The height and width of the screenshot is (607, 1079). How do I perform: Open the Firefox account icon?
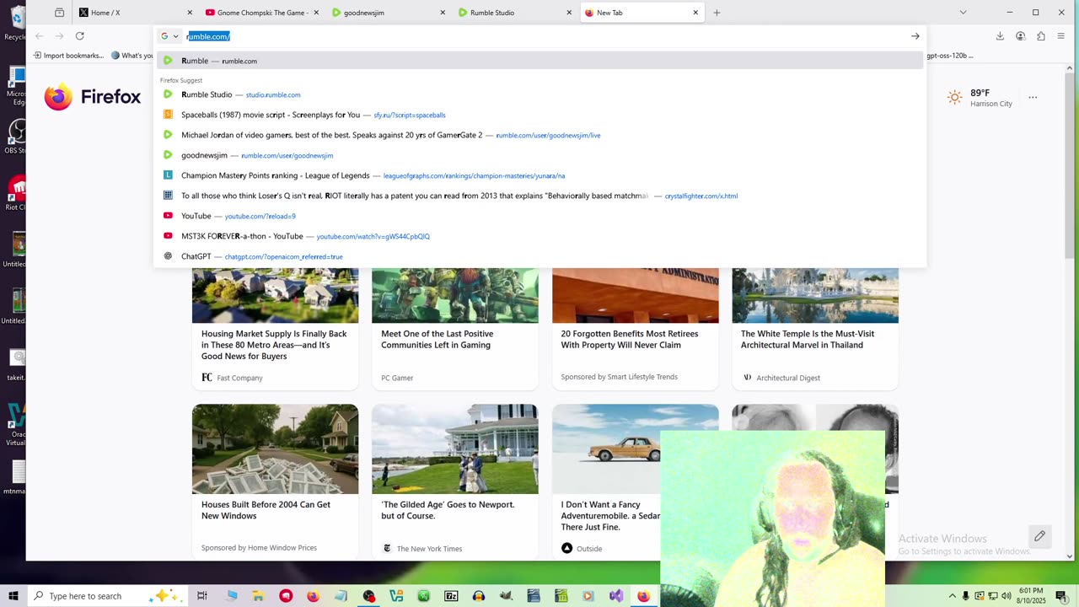coord(1020,36)
